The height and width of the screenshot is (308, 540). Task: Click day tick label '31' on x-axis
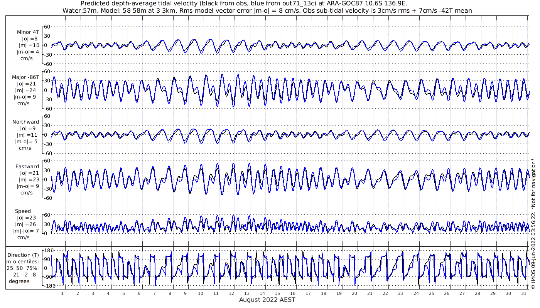[523, 293]
